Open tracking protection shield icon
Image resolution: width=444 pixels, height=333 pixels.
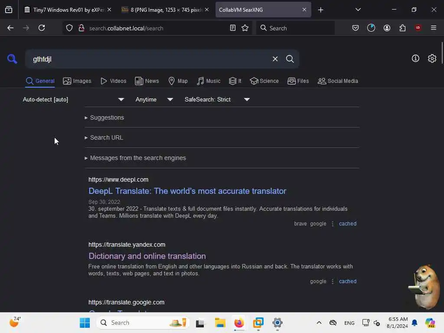point(69,28)
